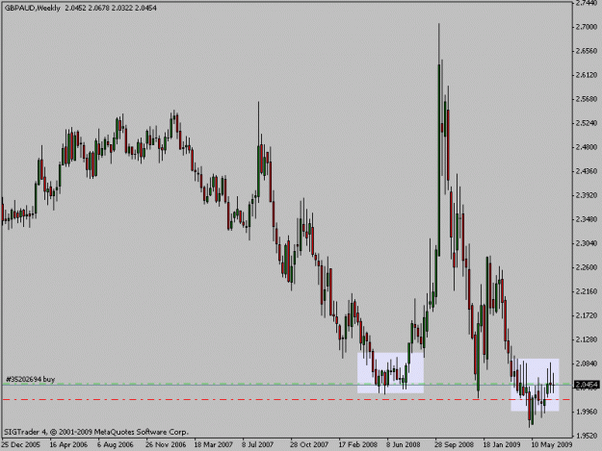
Task: Select the highlighted rectangle around mid-2008 lows
Action: pos(390,373)
